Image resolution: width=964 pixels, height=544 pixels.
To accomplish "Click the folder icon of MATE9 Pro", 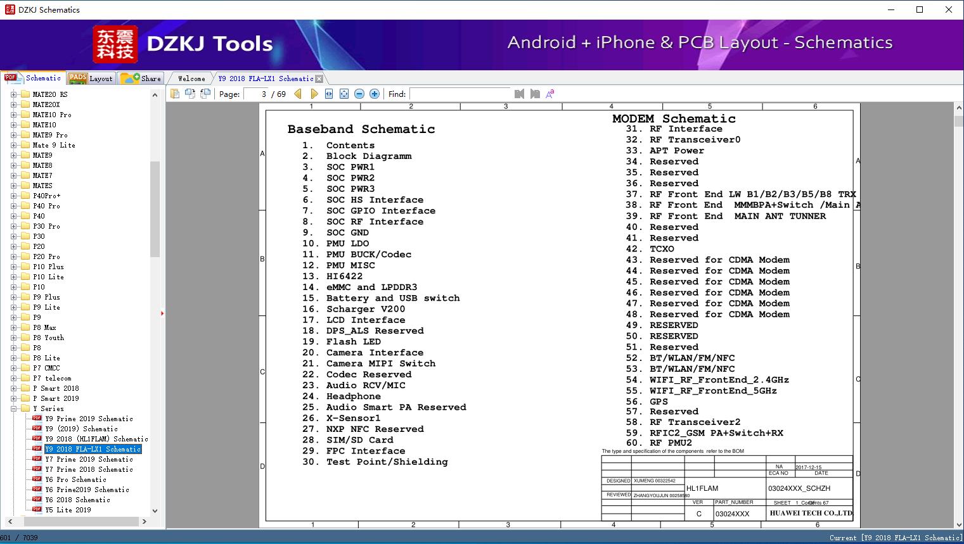I will pyautogui.click(x=25, y=135).
